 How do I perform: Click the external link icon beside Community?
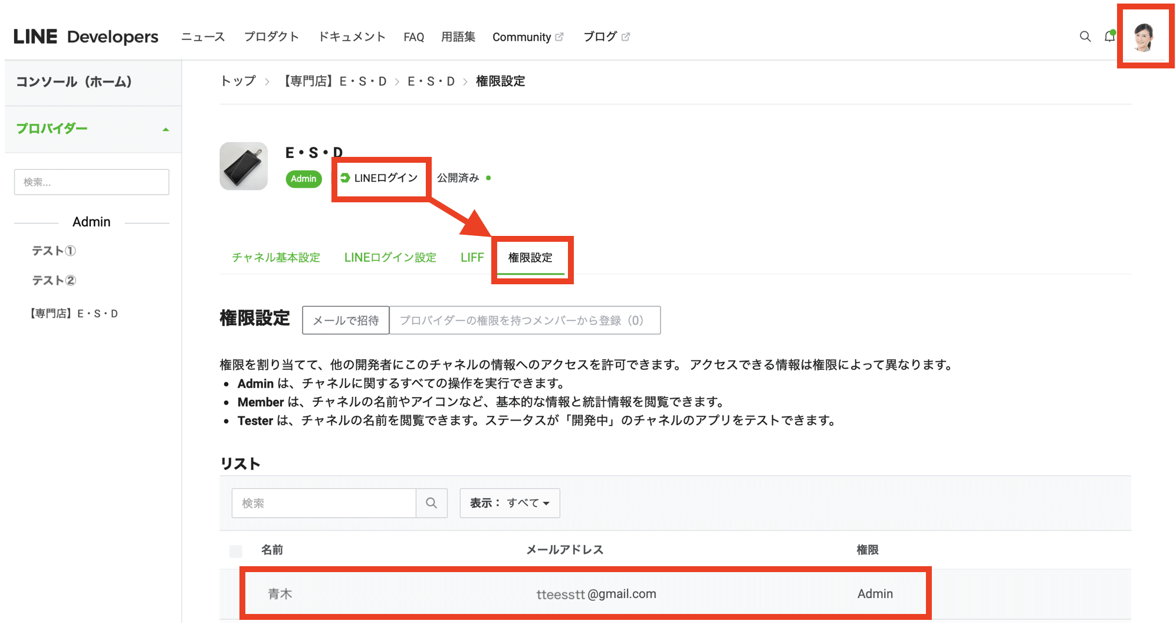pyautogui.click(x=559, y=37)
